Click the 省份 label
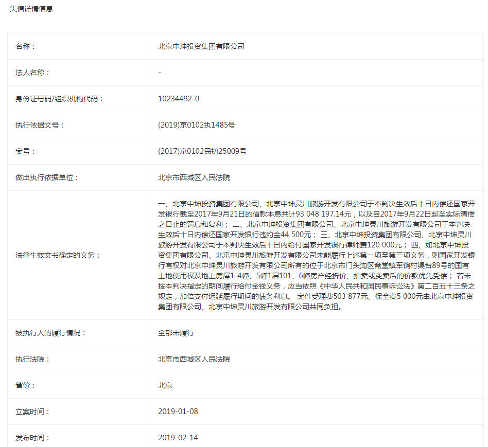Viewport: 488px width, 447px height. 25,385
